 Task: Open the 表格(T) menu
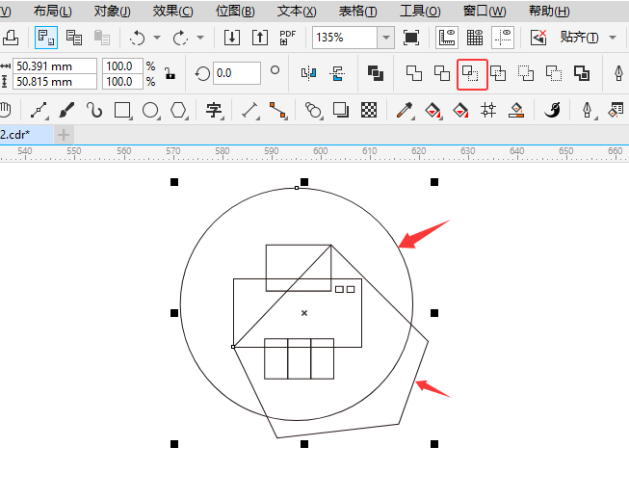[357, 12]
